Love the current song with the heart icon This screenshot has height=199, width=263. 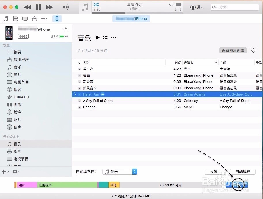tap(171, 5)
